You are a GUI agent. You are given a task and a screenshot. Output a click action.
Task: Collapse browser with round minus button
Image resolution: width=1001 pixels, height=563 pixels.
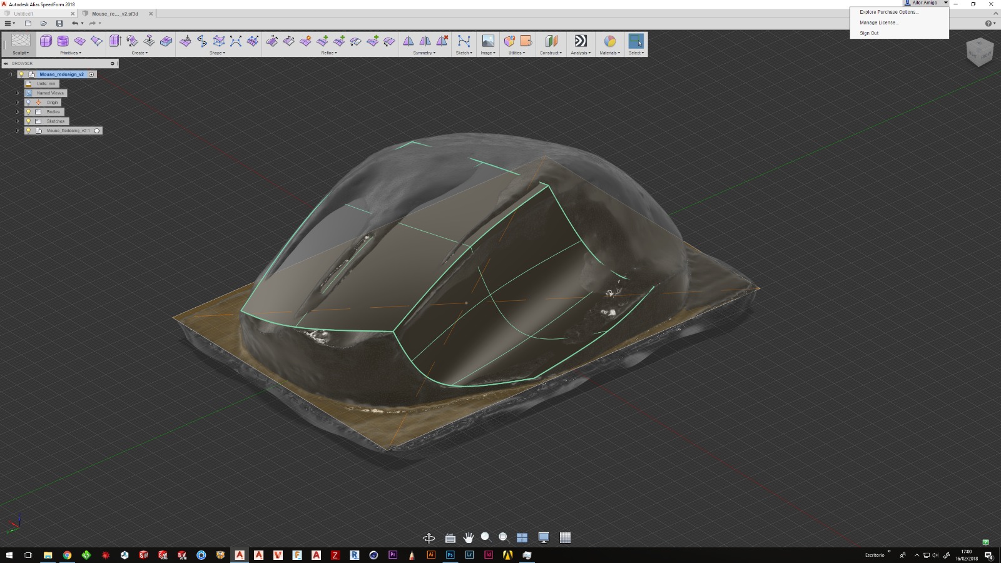tap(113, 63)
